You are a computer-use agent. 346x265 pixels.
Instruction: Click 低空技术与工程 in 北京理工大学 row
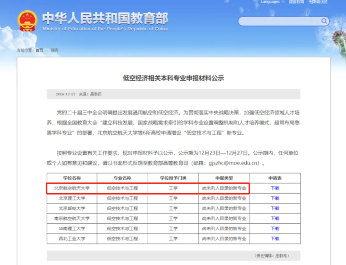(122, 198)
